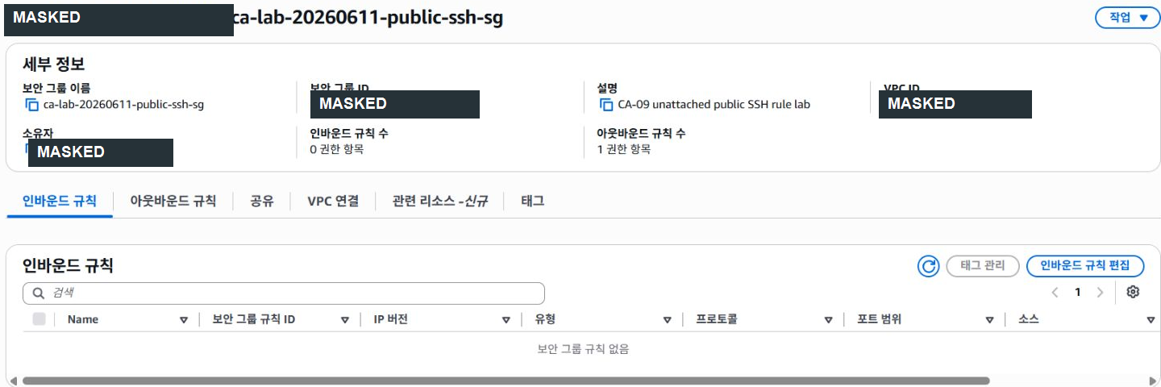Click 인바운드 규칙 편집 button
The width and height of the screenshot is (1161, 387).
pyautogui.click(x=1085, y=266)
